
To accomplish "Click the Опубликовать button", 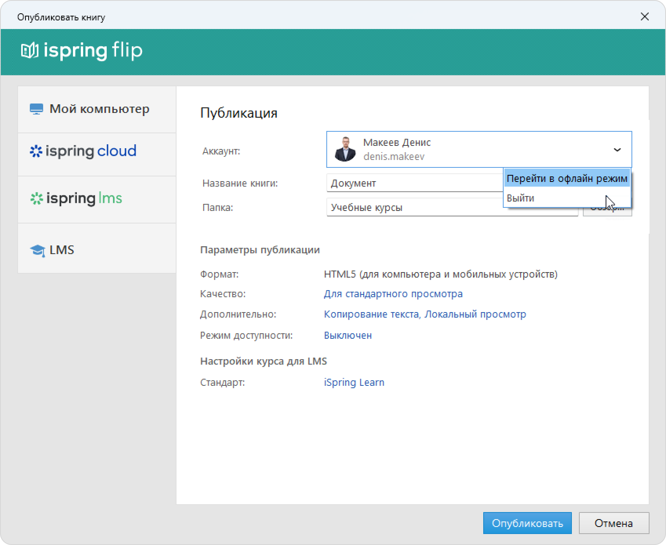I will pyautogui.click(x=527, y=523).
